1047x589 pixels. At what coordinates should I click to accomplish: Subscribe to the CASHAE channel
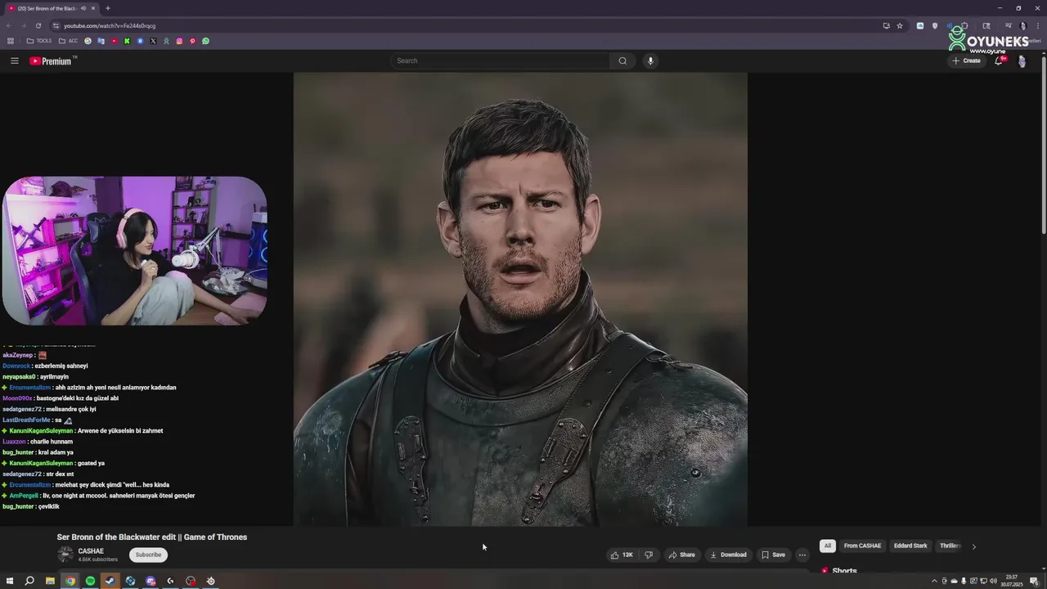pyautogui.click(x=148, y=555)
